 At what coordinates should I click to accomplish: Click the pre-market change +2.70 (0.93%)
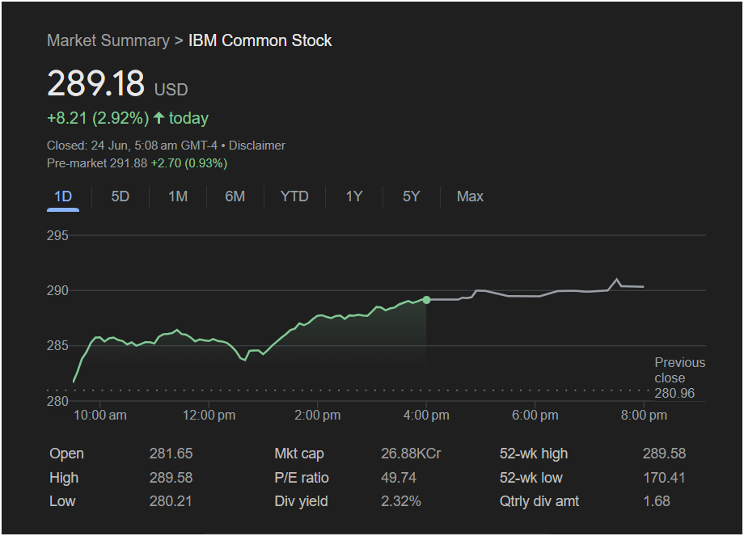pos(189,163)
